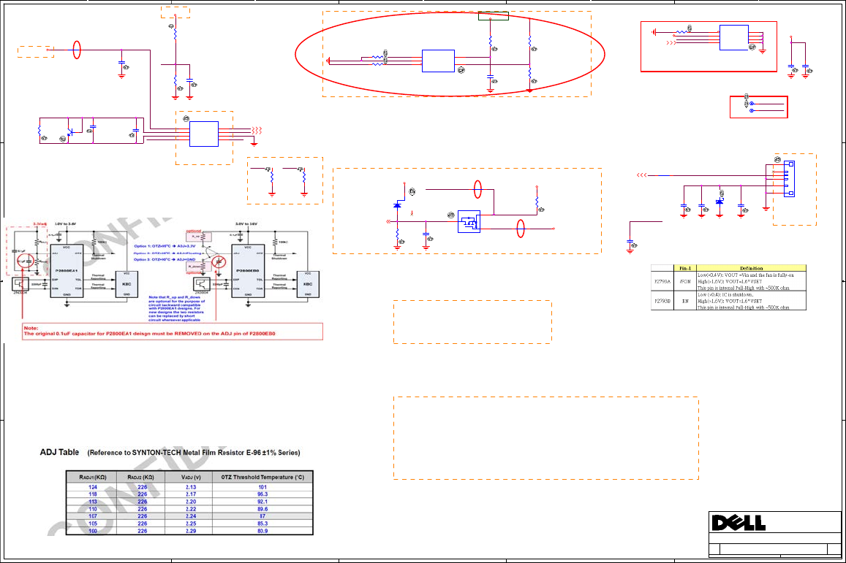Select the blue fan connector symbol at the right edge
846x563 pixels.
[x=789, y=179]
